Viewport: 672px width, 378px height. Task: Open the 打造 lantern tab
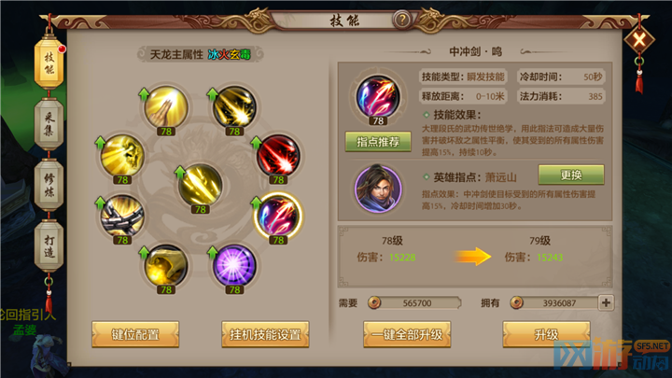(x=49, y=246)
